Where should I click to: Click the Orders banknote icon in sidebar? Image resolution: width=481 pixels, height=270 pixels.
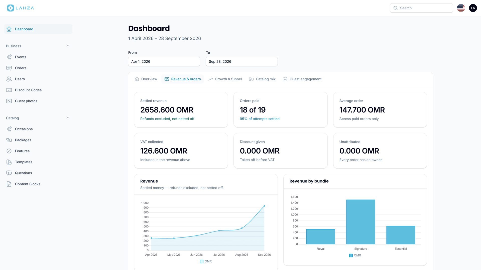tap(9, 68)
